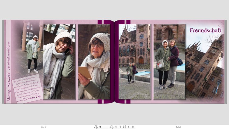Screen dimensions: 229x129
Task: Advance to the next page
Action: point(129,127)
